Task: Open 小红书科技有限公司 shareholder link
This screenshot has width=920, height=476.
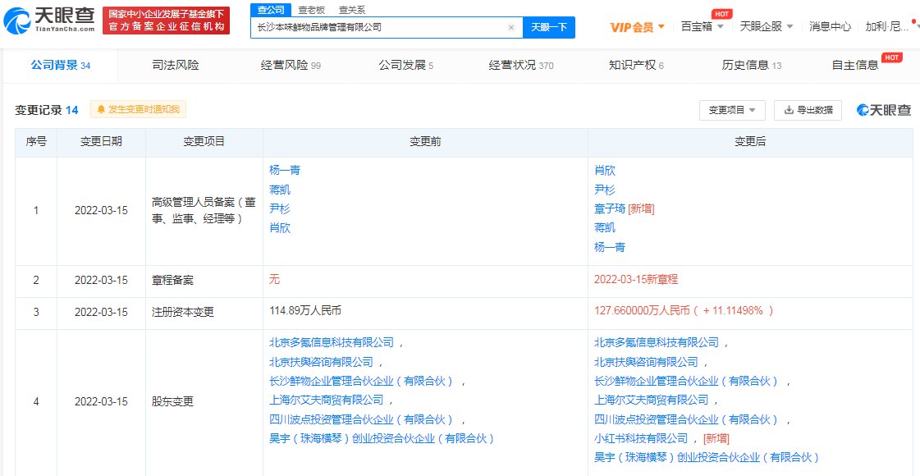Action: pyautogui.click(x=641, y=438)
